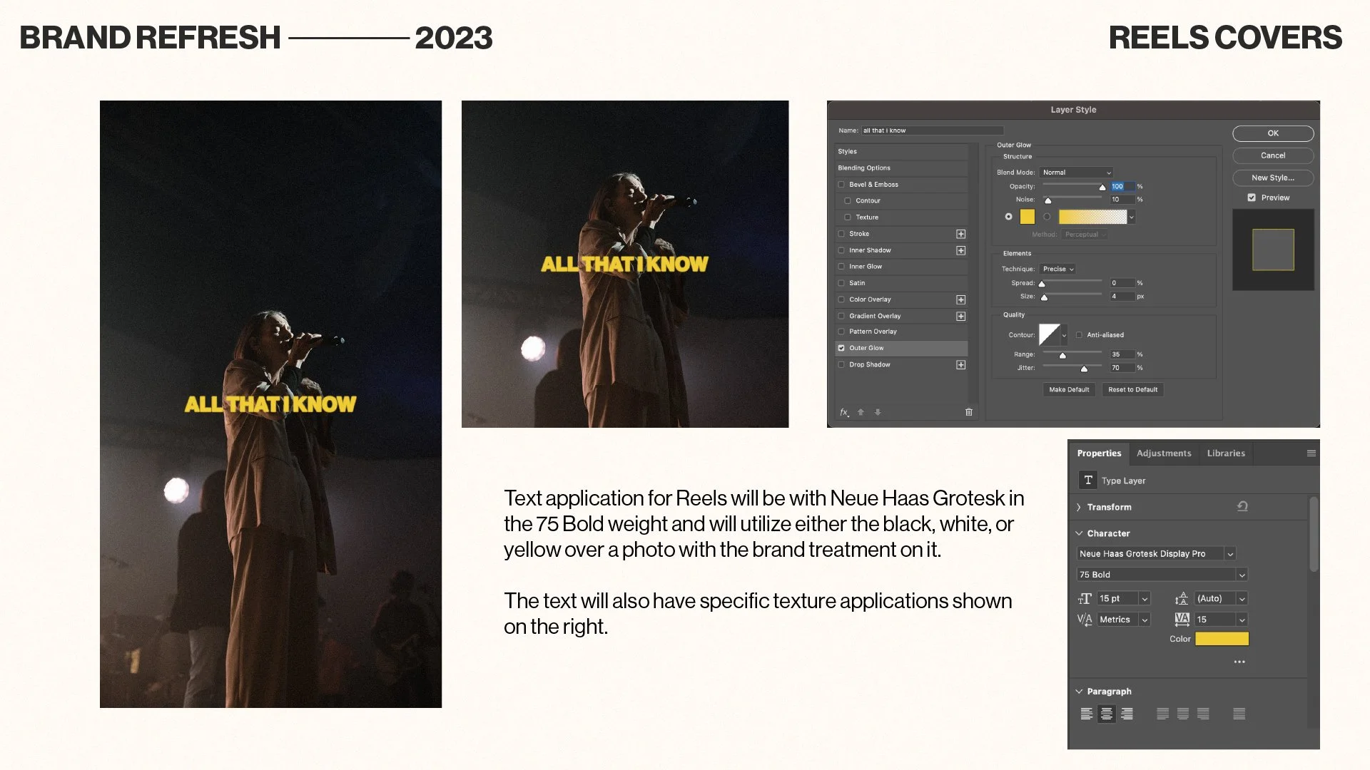Click the plus icon beside Stroke
This screenshot has height=770, width=1370.
click(x=960, y=234)
